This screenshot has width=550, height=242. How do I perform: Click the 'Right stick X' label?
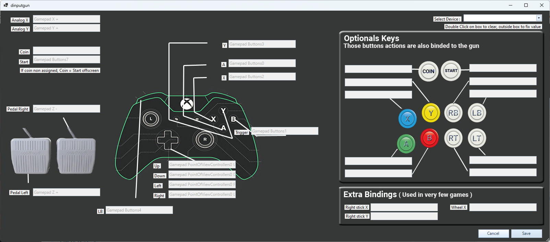point(356,207)
